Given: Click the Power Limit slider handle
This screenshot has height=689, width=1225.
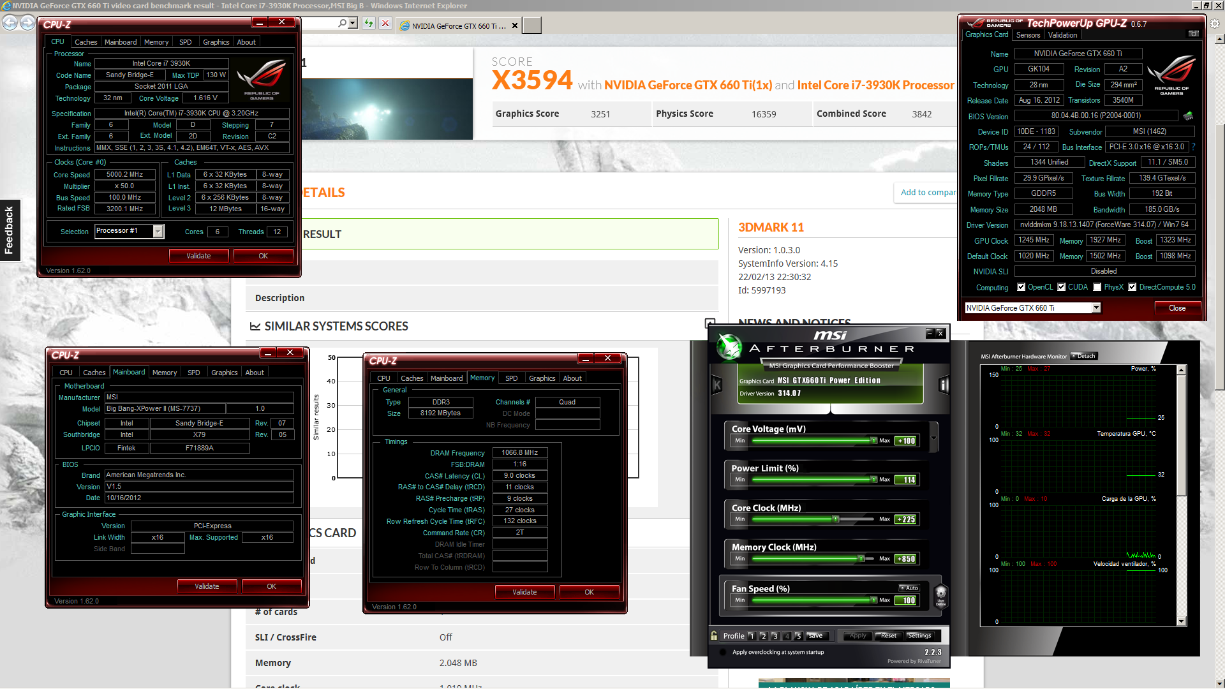Looking at the screenshot, I should click(873, 480).
